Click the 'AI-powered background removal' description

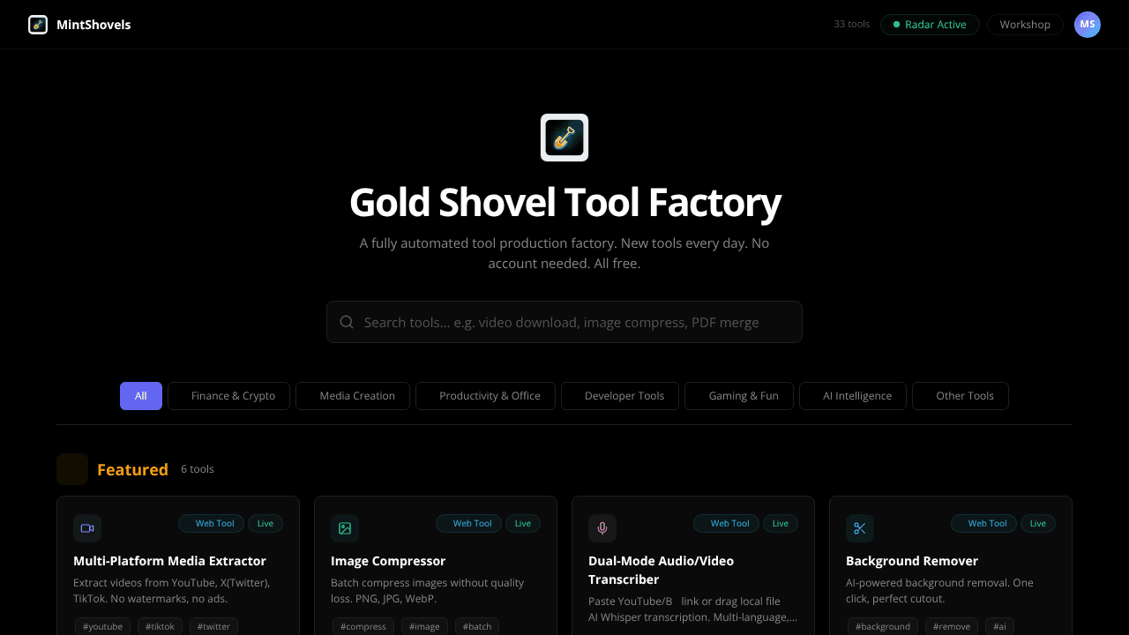tap(939, 591)
